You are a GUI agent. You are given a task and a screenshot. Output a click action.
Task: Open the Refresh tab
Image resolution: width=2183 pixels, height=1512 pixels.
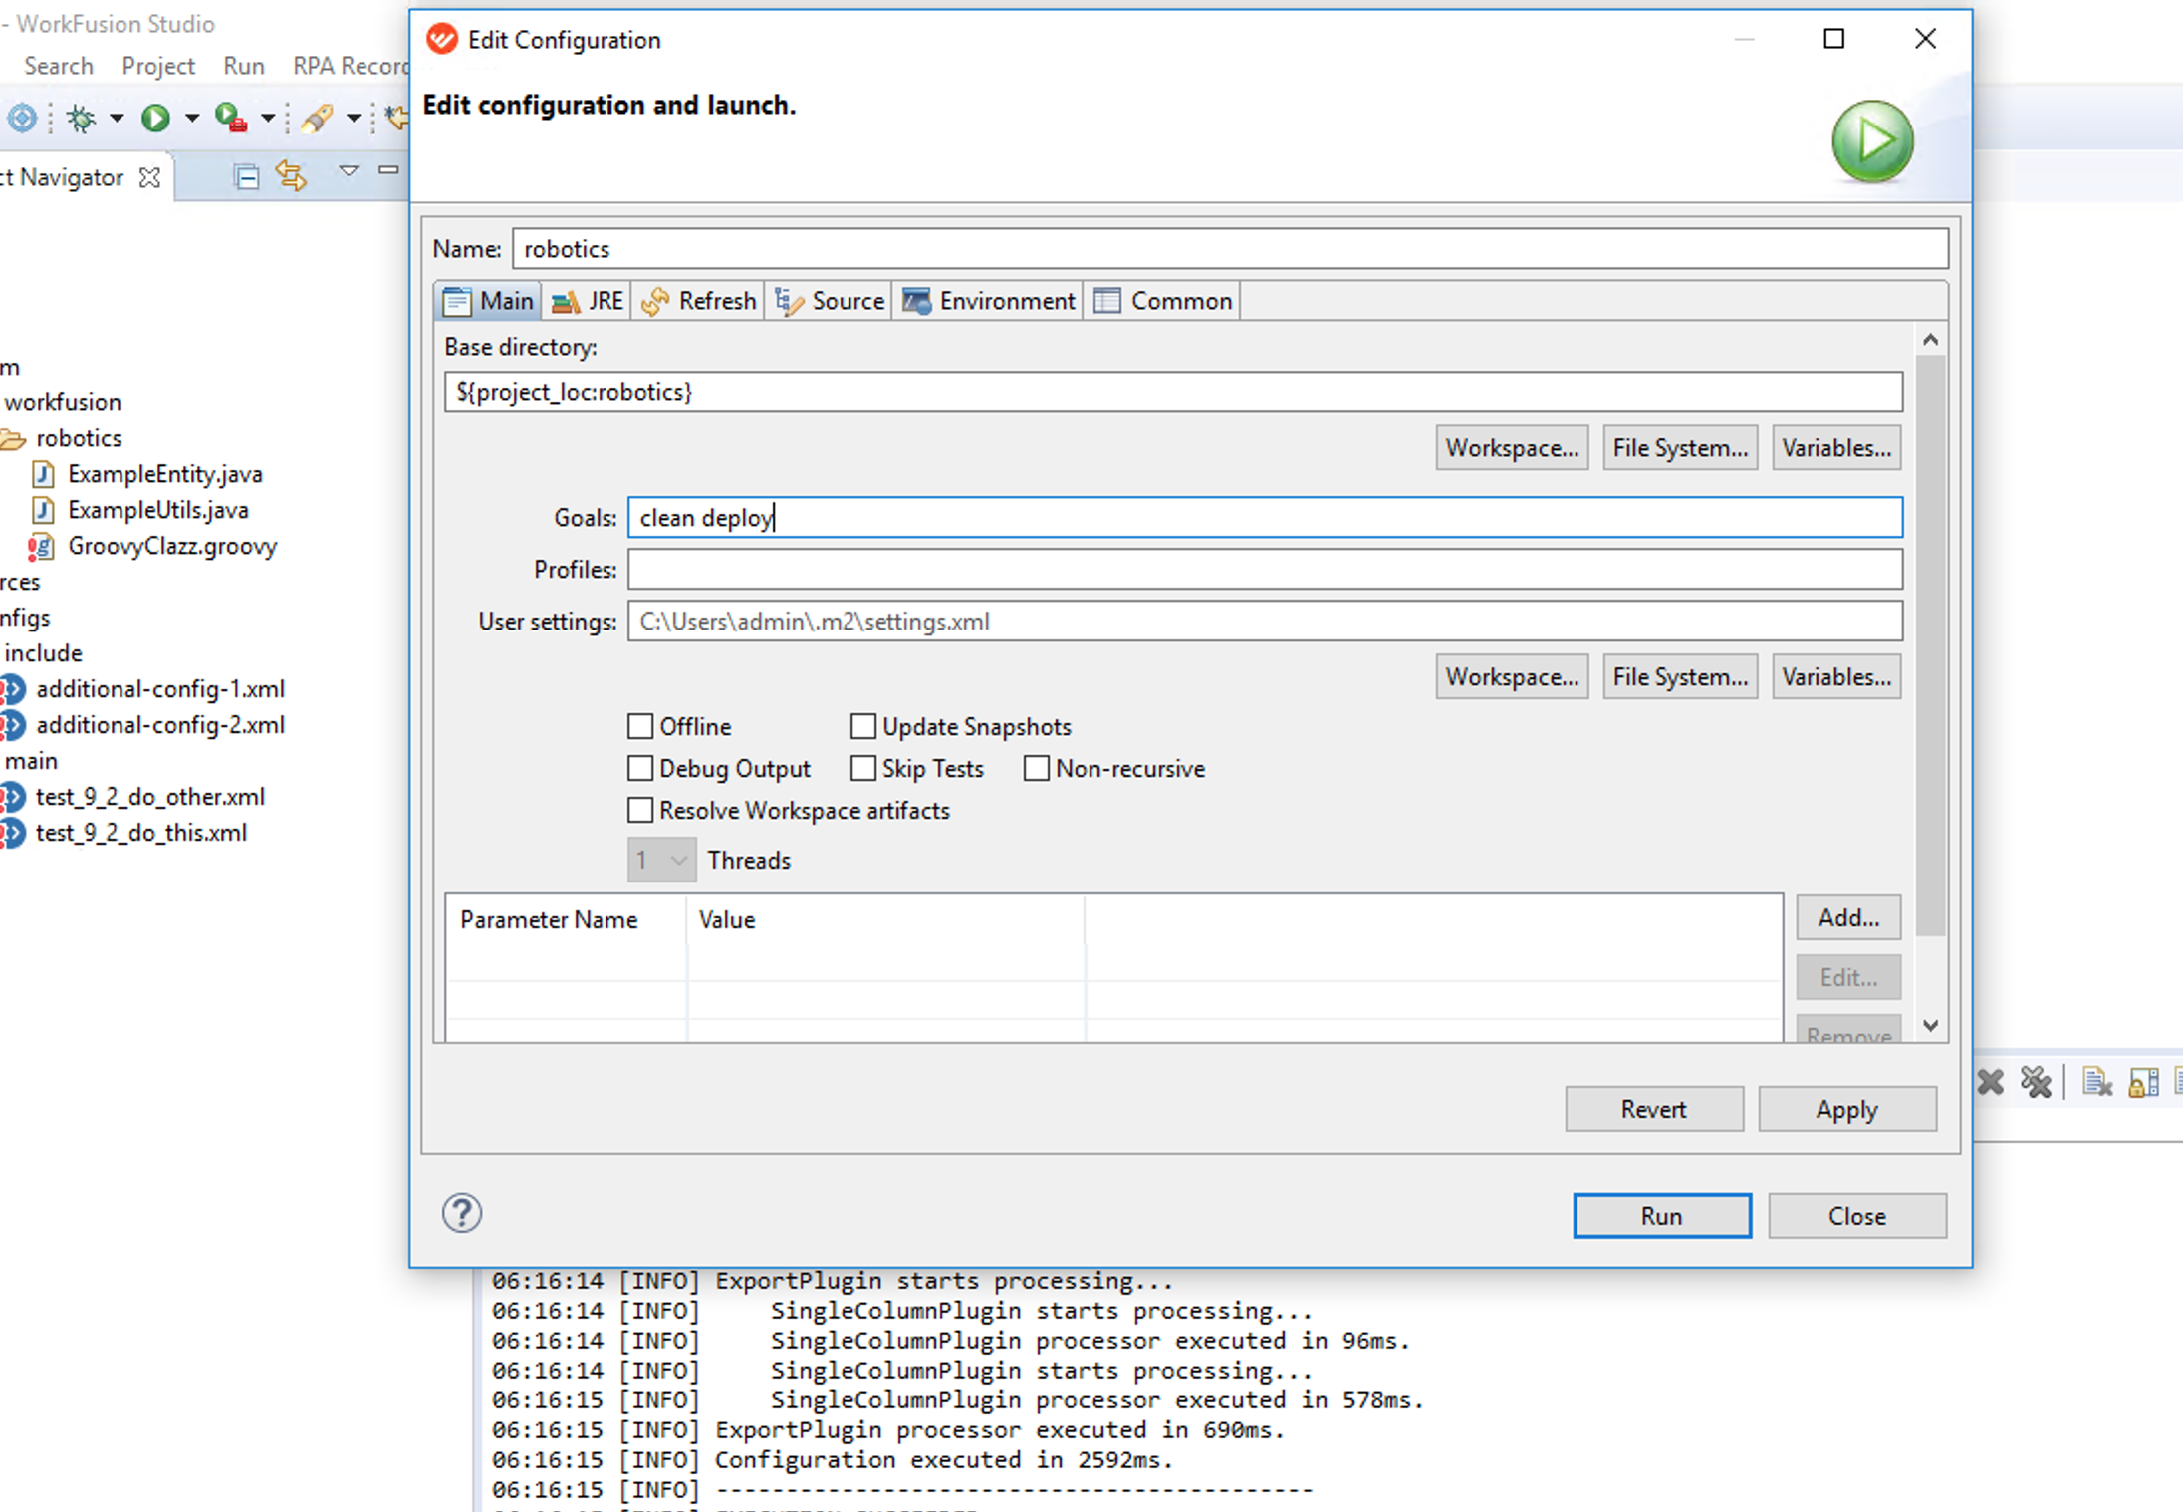699,301
